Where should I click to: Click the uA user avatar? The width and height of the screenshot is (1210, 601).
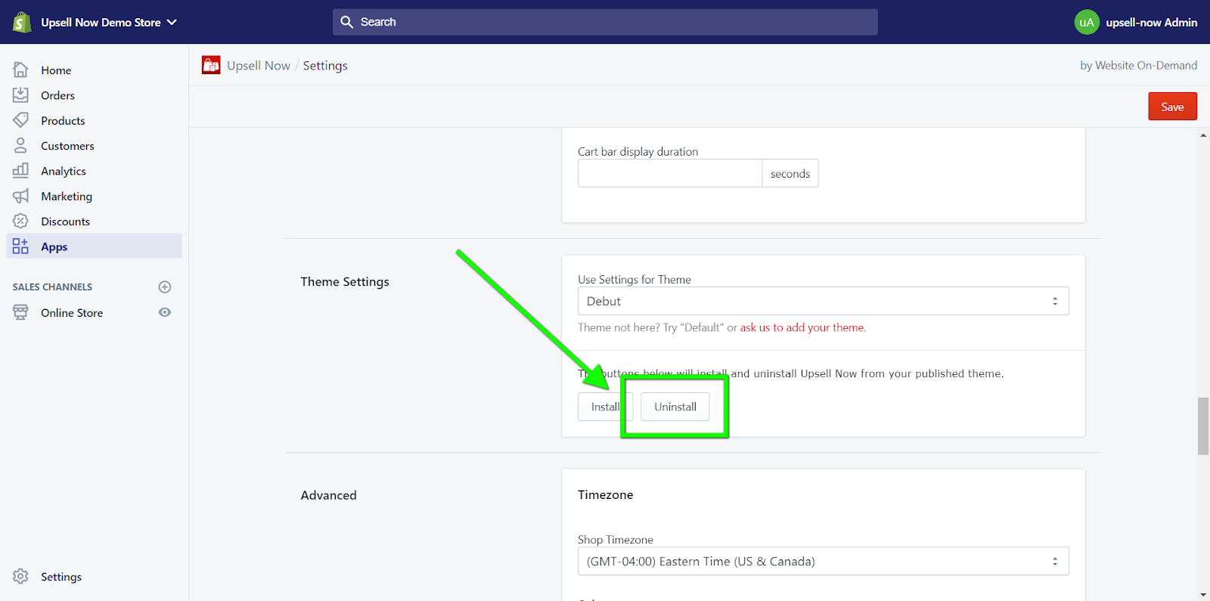[x=1087, y=22]
